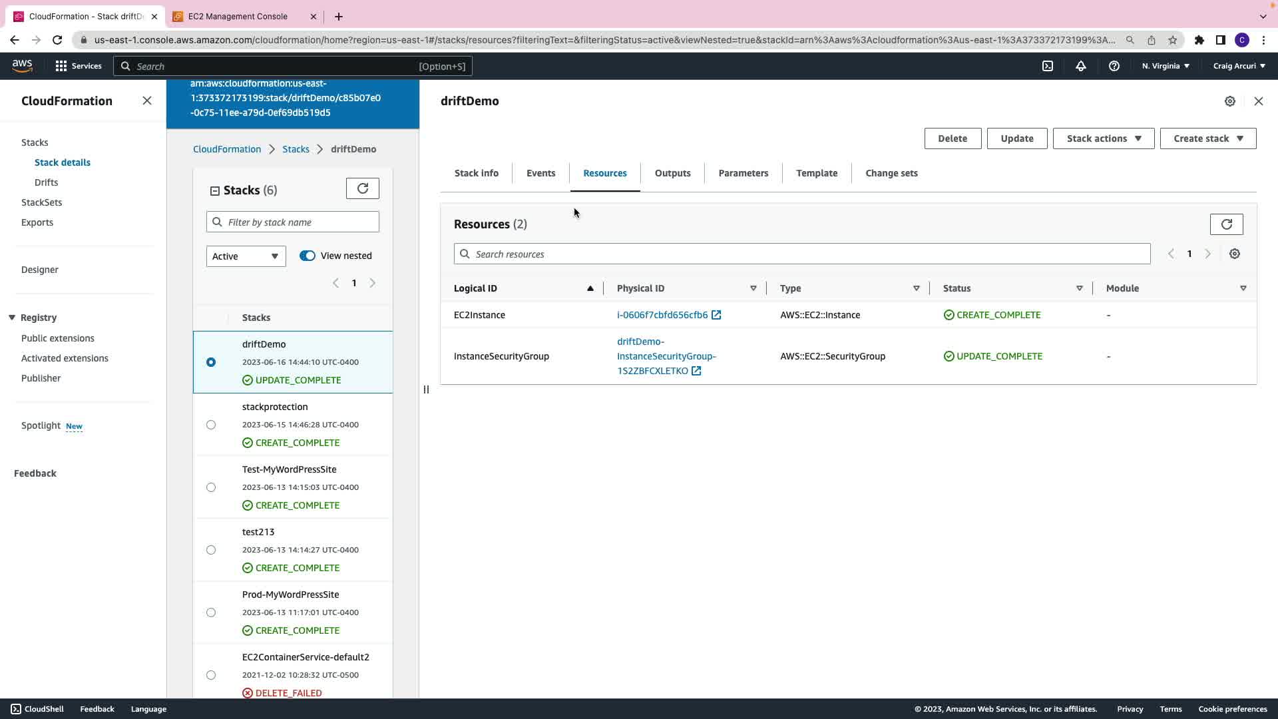Refresh the Resources table
Screen dimensions: 1278x719
[x=1226, y=224]
